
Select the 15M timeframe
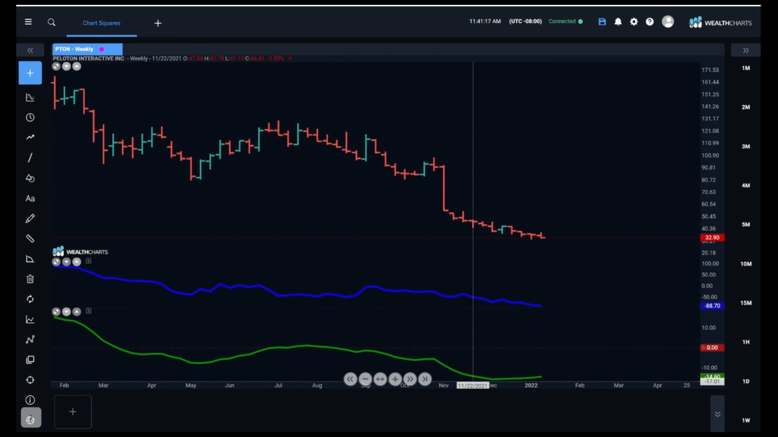746,303
